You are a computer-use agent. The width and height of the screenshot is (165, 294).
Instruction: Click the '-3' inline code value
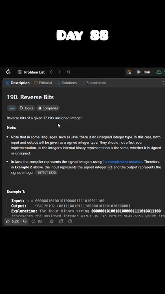coord(110,167)
